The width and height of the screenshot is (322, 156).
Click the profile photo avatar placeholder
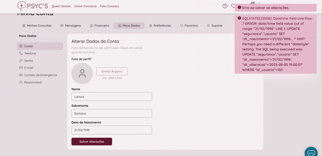point(82,74)
